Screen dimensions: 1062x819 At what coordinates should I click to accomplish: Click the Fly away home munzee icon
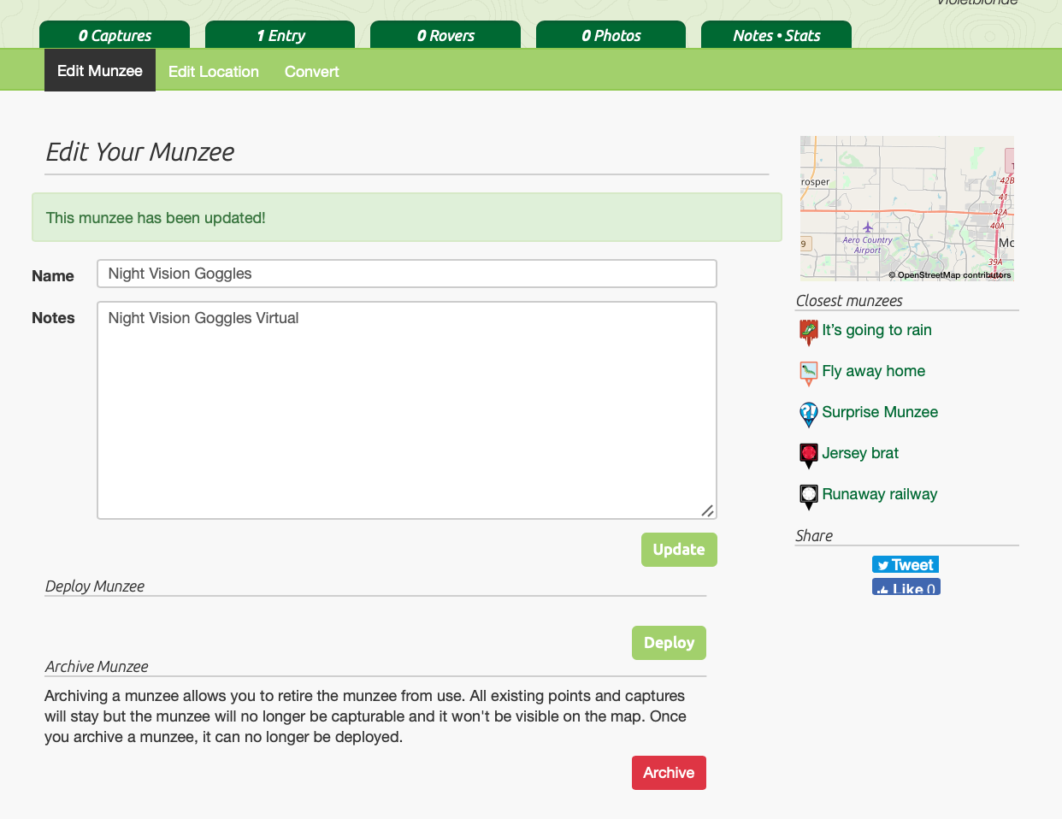[x=808, y=373]
